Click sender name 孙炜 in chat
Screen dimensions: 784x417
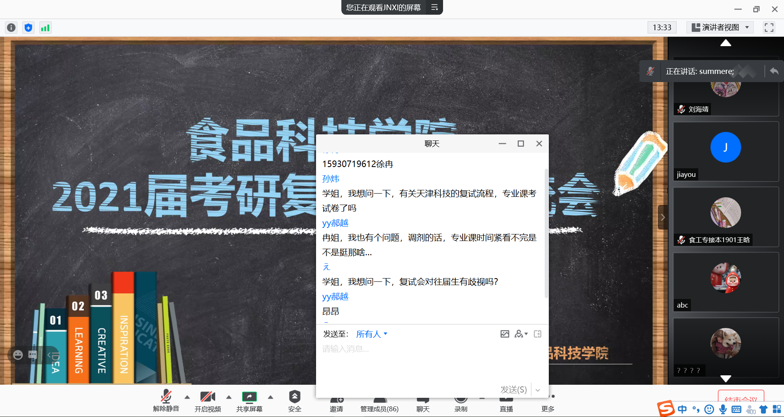pyautogui.click(x=331, y=178)
